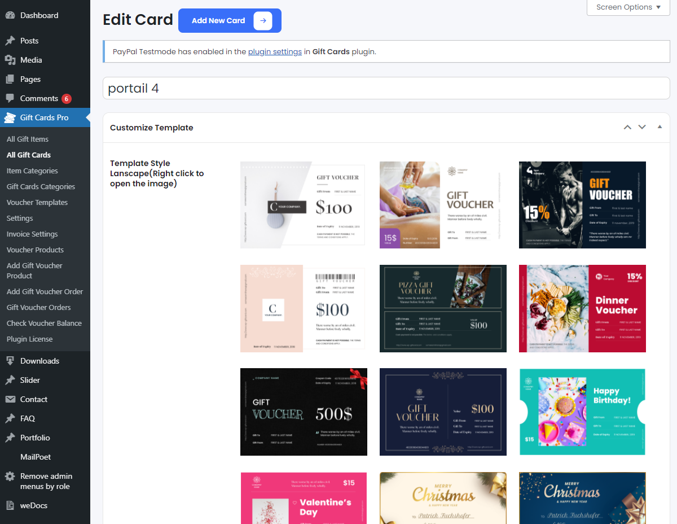Select the gym 15% gift voucher template
The image size is (677, 524).
point(582,205)
